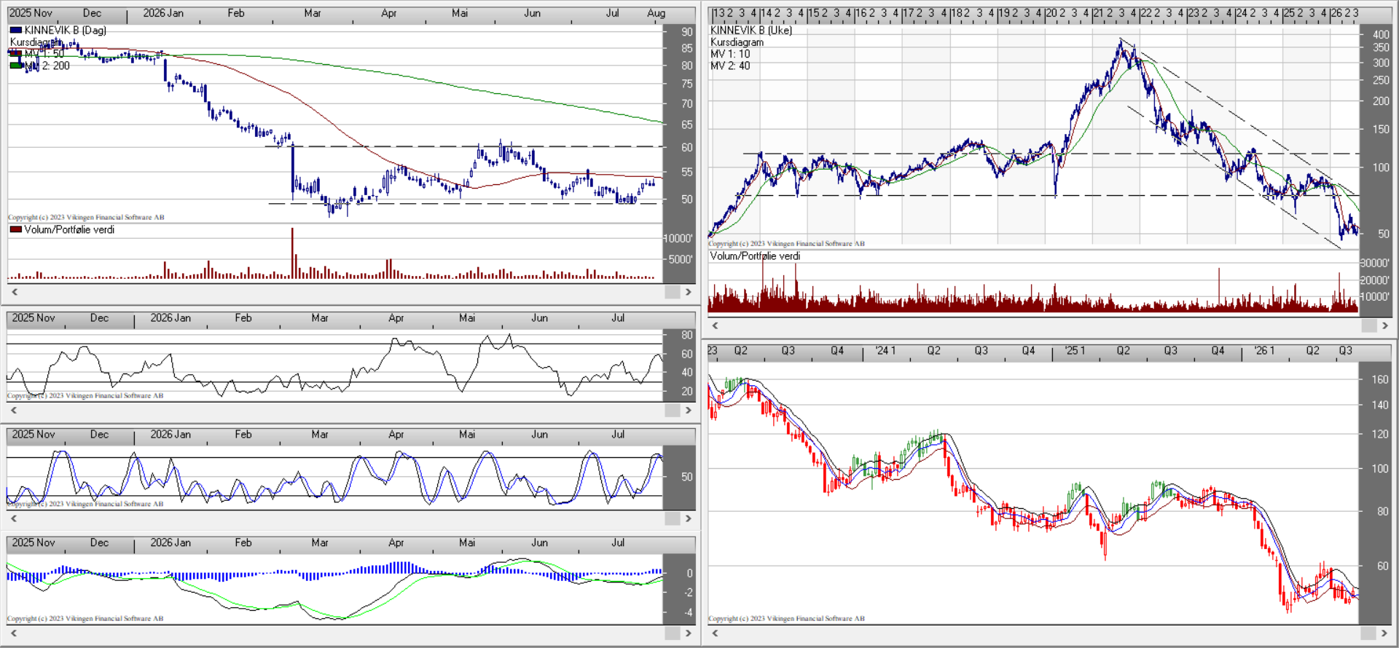
Task: Click the scrollbar thumb of the RSI panel
Action: point(672,411)
